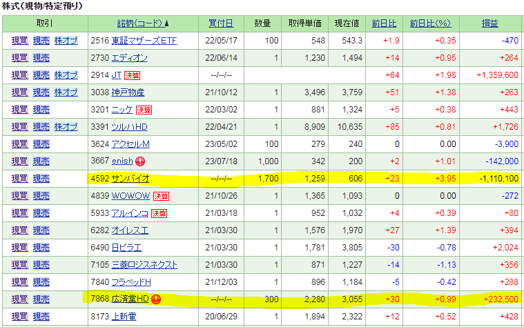Click 現売 for 5933 アルインコ
The width and height of the screenshot is (524, 327).
coord(41,213)
